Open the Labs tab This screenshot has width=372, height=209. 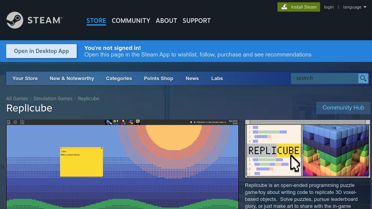point(217,79)
